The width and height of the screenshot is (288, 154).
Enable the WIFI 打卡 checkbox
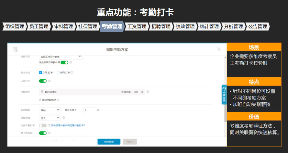[57, 73]
